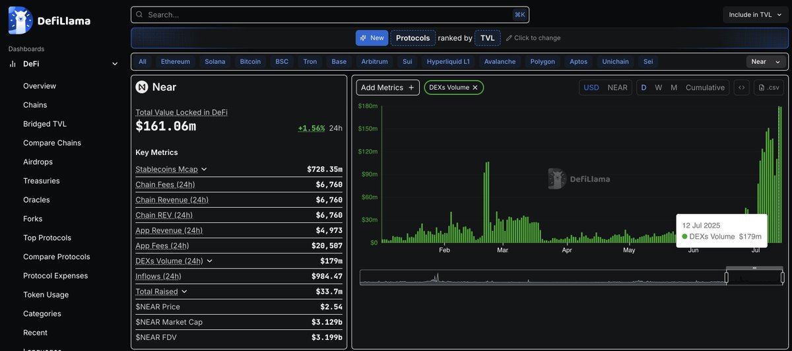This screenshot has height=351, width=792.
Task: Select the Polygon chain tab
Action: 543,61
